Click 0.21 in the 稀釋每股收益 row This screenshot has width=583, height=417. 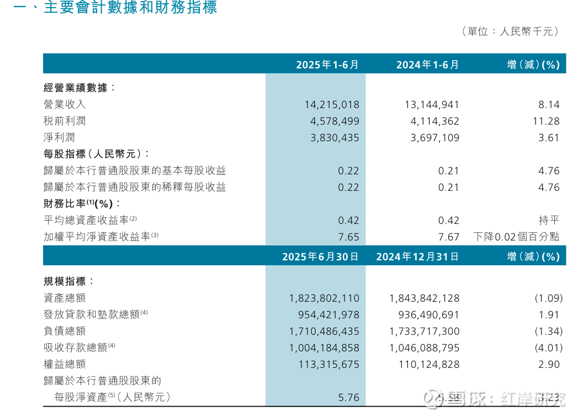pos(448,188)
